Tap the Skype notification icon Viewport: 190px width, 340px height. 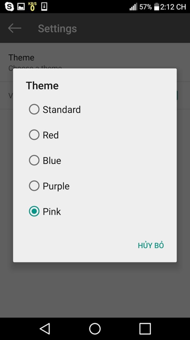9,7
